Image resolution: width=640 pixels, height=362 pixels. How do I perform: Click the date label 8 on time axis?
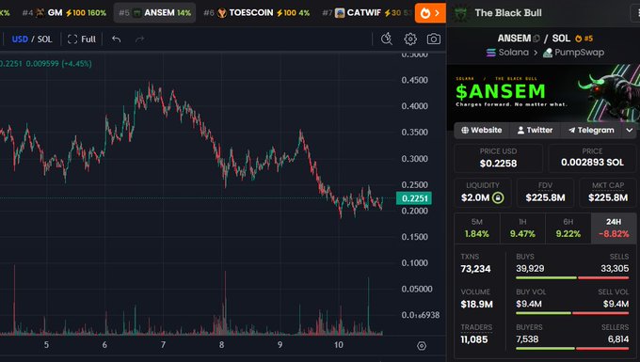221,345
